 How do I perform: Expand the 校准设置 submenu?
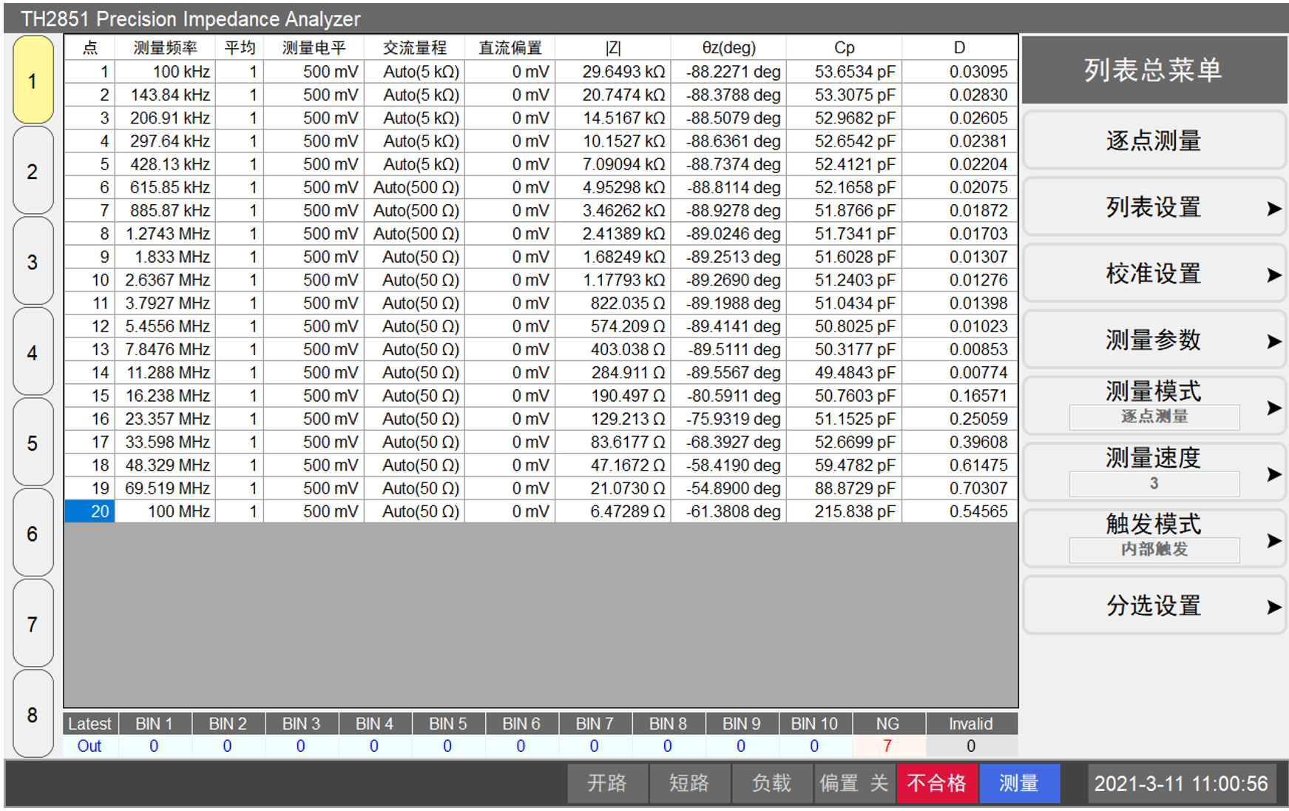pyautogui.click(x=1153, y=273)
